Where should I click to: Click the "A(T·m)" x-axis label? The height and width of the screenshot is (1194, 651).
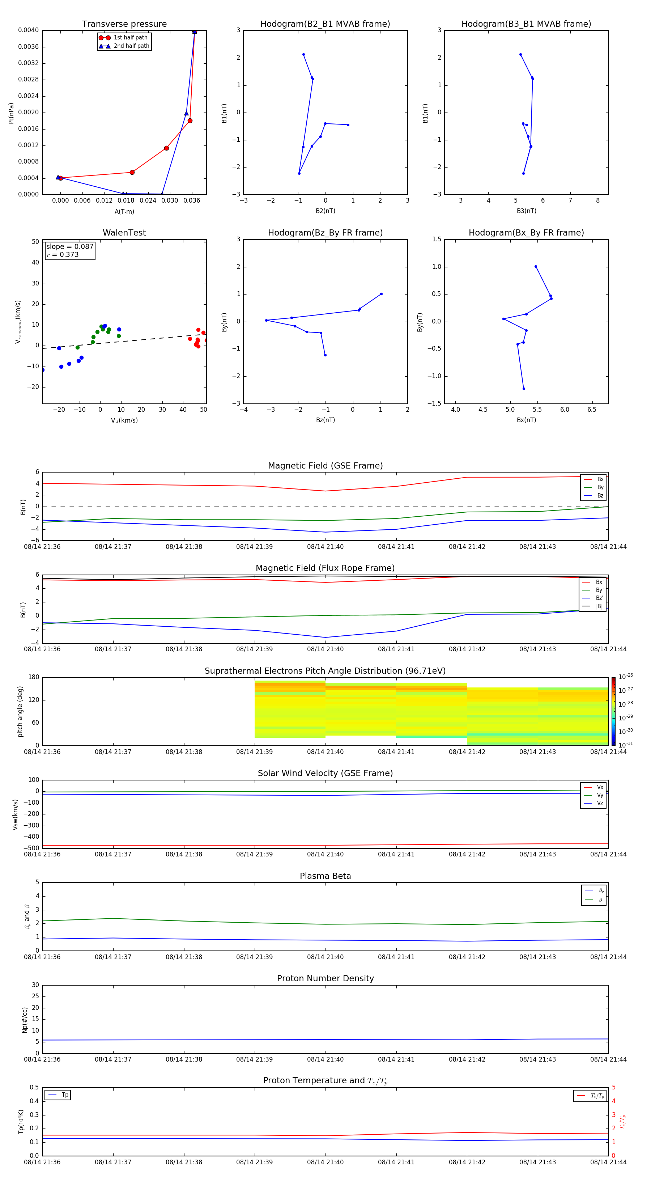pyautogui.click(x=124, y=211)
